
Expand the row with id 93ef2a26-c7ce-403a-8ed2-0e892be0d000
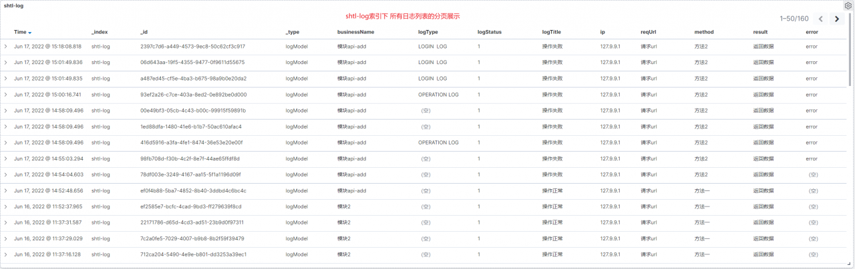(x=6, y=95)
